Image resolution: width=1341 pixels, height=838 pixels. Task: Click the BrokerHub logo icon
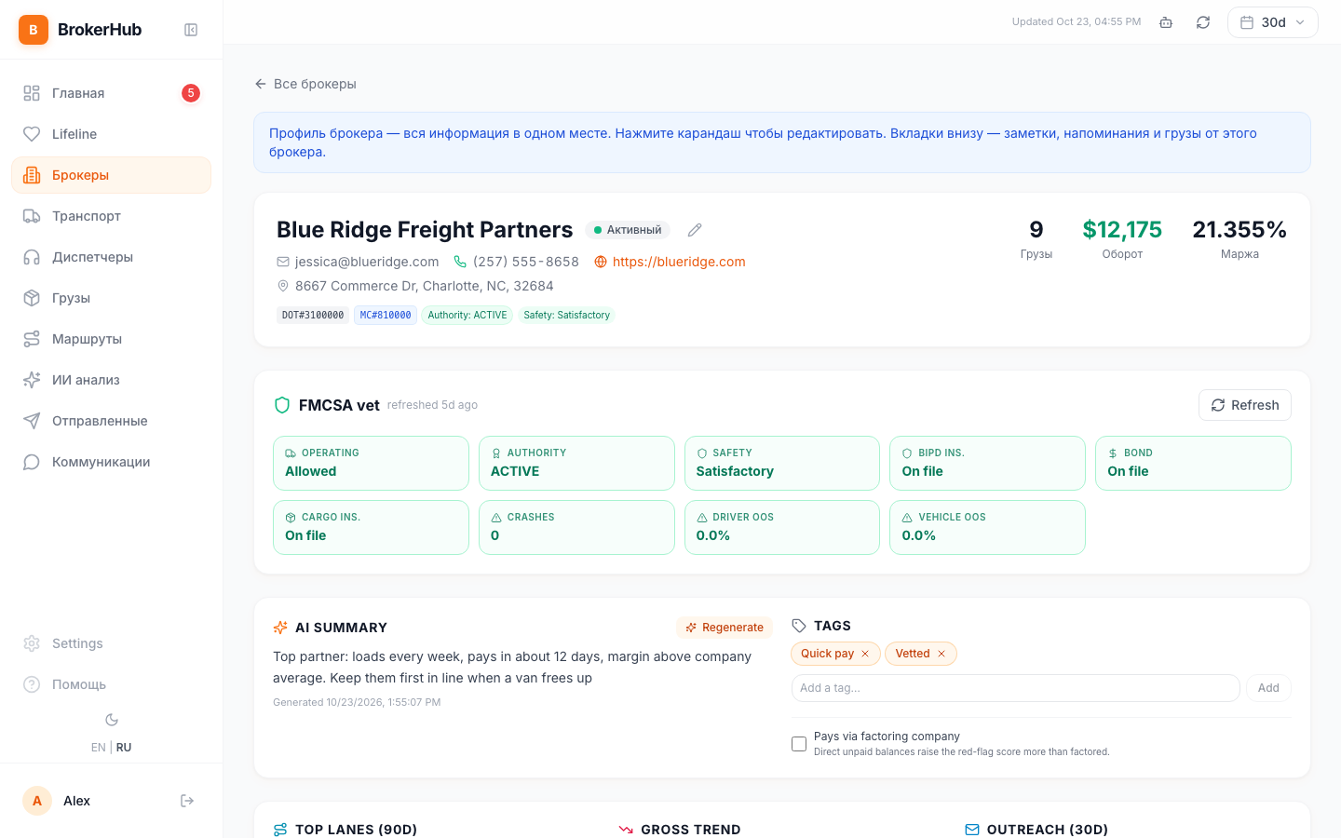point(34,30)
